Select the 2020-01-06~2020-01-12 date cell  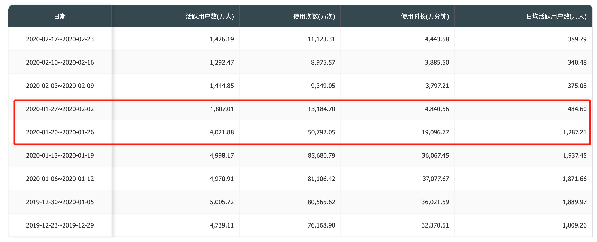click(60, 179)
